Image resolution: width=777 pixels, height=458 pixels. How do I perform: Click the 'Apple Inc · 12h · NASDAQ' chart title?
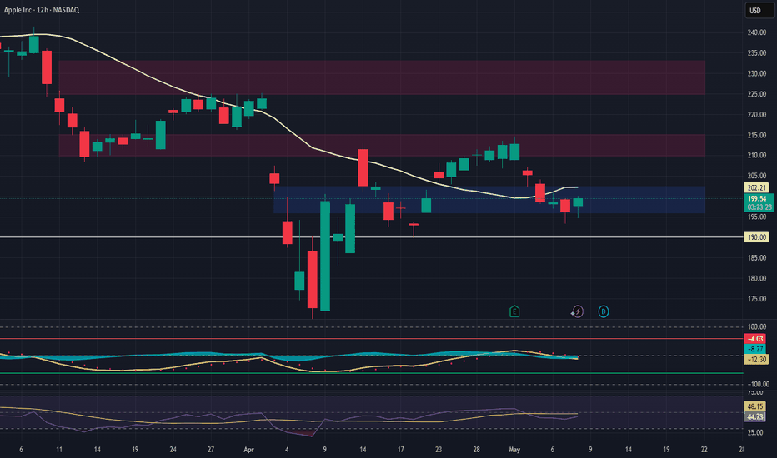[x=42, y=10]
